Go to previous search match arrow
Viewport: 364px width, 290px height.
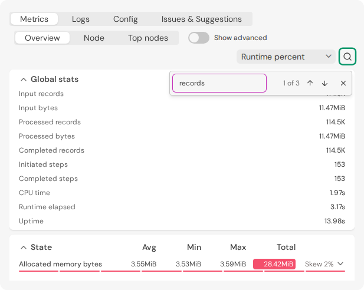click(x=310, y=83)
